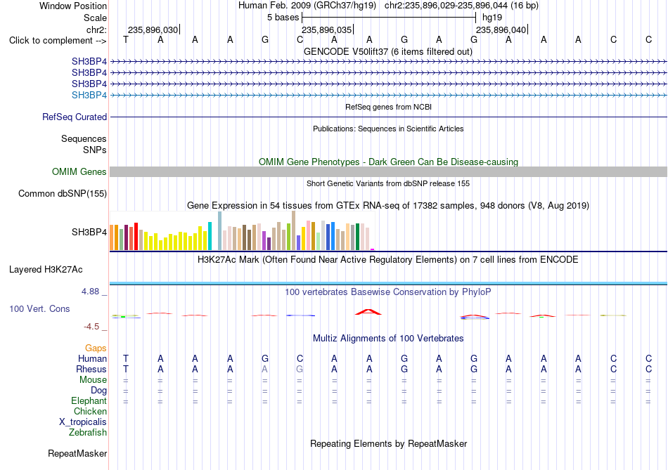The image size is (668, 470).
Task: Click the Human species label
Action: click(92, 358)
